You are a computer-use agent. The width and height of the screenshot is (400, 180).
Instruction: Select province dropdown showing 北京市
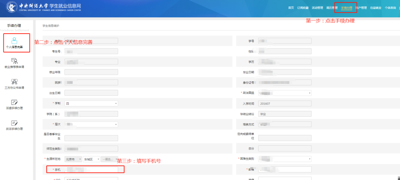pos(73,159)
